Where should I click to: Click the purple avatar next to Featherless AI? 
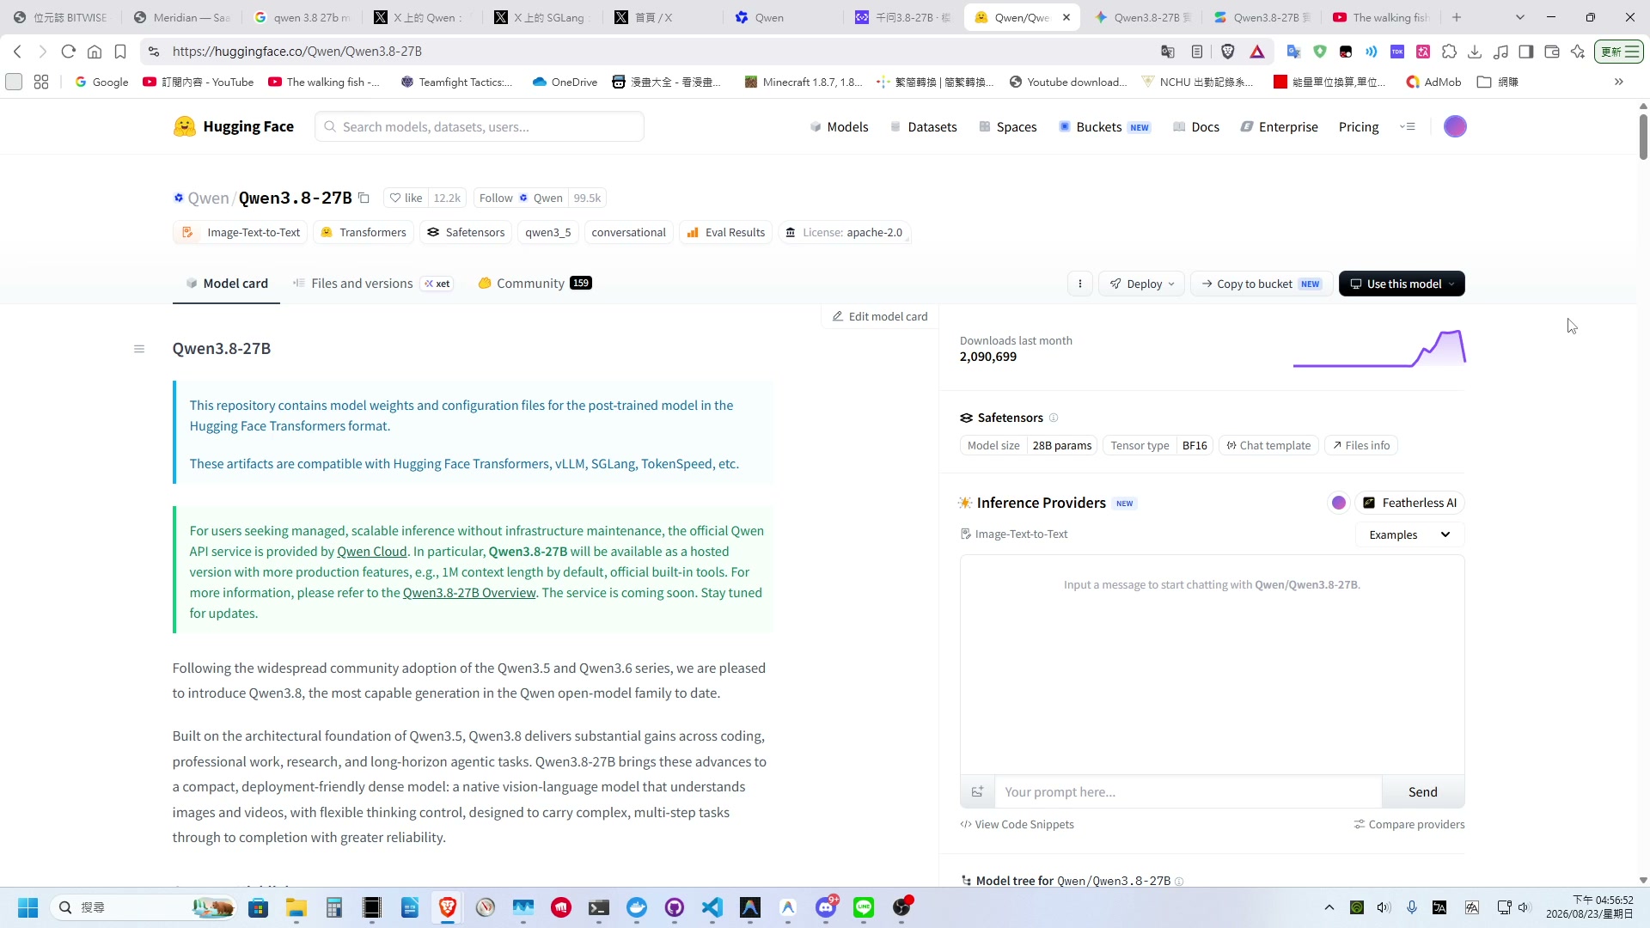[x=1339, y=503]
